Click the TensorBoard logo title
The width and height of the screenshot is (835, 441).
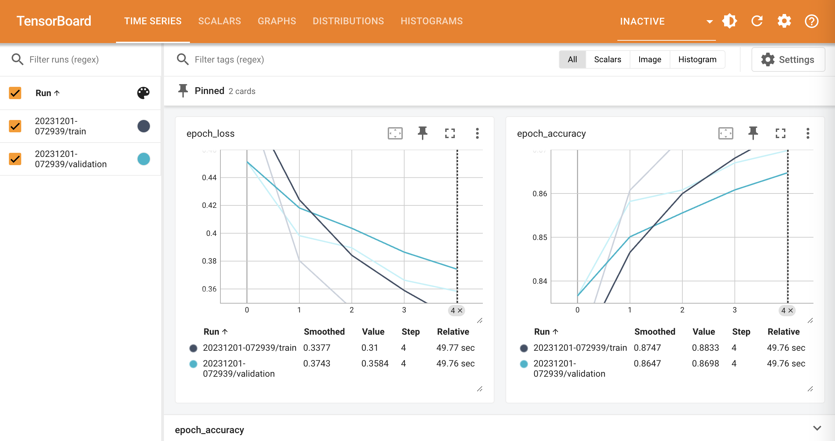tap(54, 21)
